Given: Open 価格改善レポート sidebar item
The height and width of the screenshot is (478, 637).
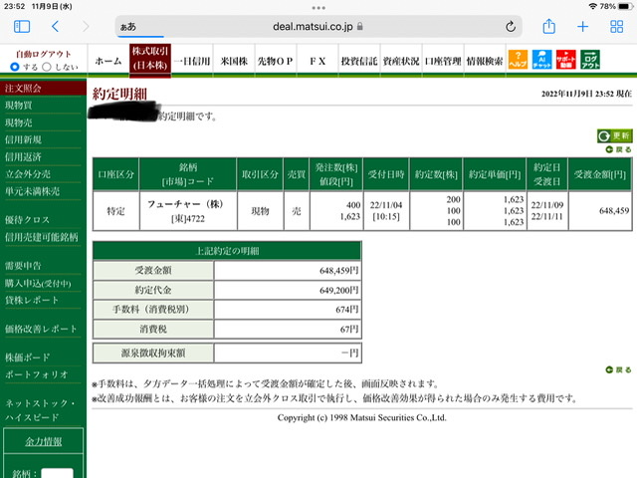Looking at the screenshot, I should (43, 329).
